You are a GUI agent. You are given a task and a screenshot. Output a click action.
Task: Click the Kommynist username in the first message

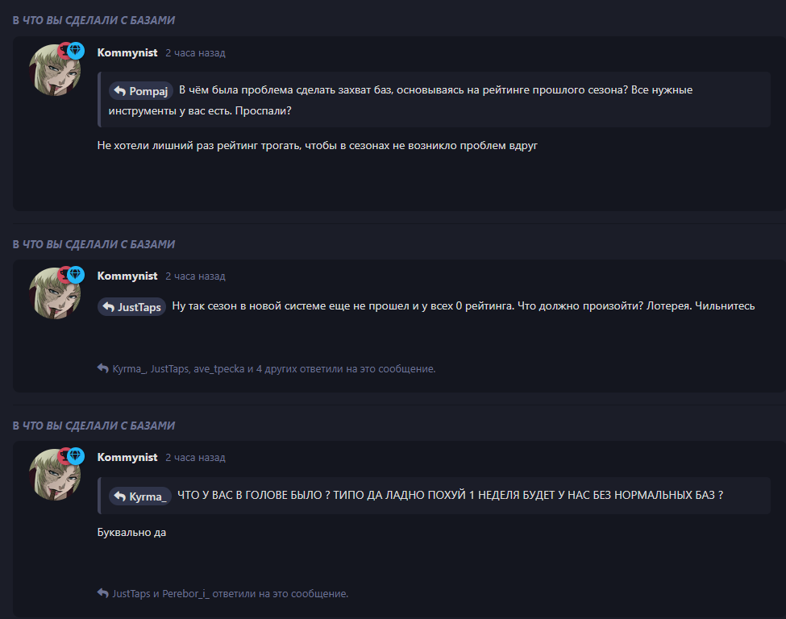tap(127, 53)
